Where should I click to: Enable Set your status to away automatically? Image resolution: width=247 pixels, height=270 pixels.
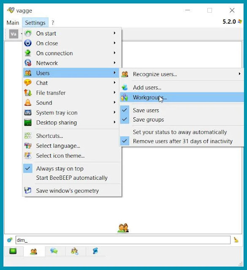pos(182,132)
